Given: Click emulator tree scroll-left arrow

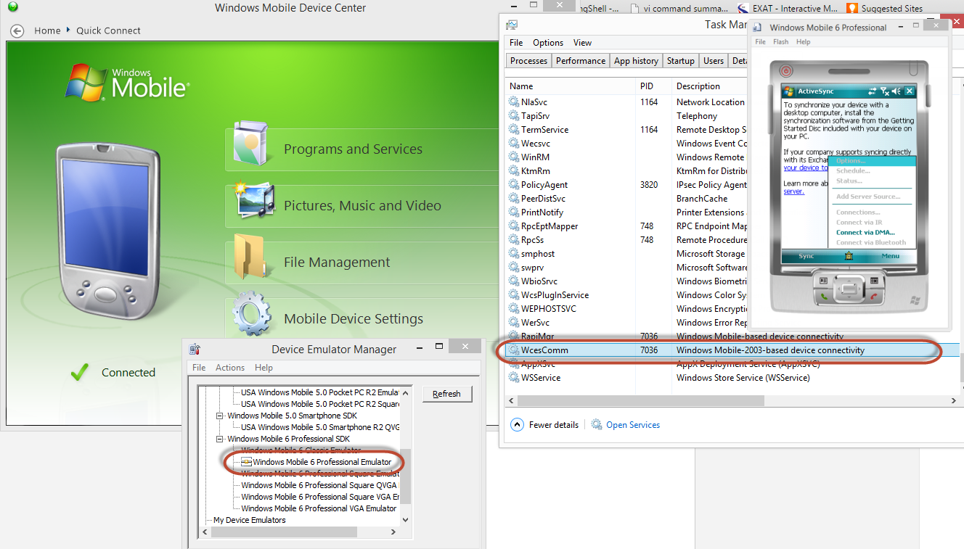Looking at the screenshot, I should tap(205, 532).
